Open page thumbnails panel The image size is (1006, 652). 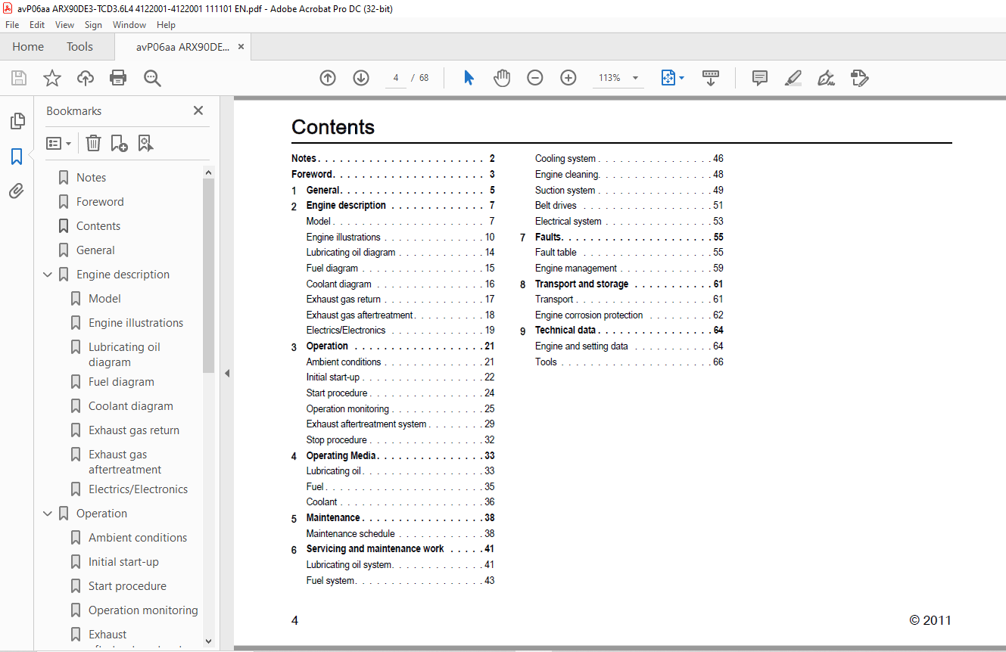click(17, 121)
